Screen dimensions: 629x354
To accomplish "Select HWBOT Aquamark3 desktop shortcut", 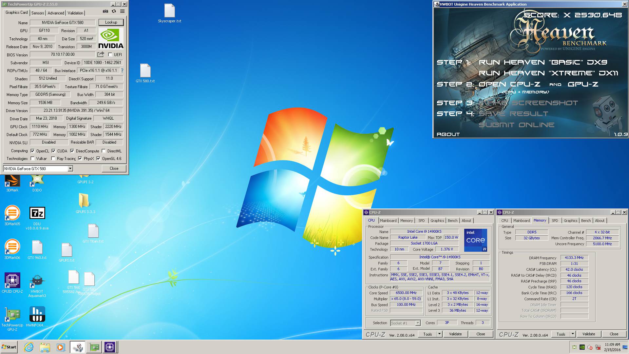I will tap(37, 285).
